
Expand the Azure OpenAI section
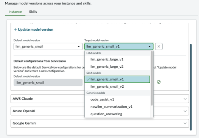click(100, 111)
